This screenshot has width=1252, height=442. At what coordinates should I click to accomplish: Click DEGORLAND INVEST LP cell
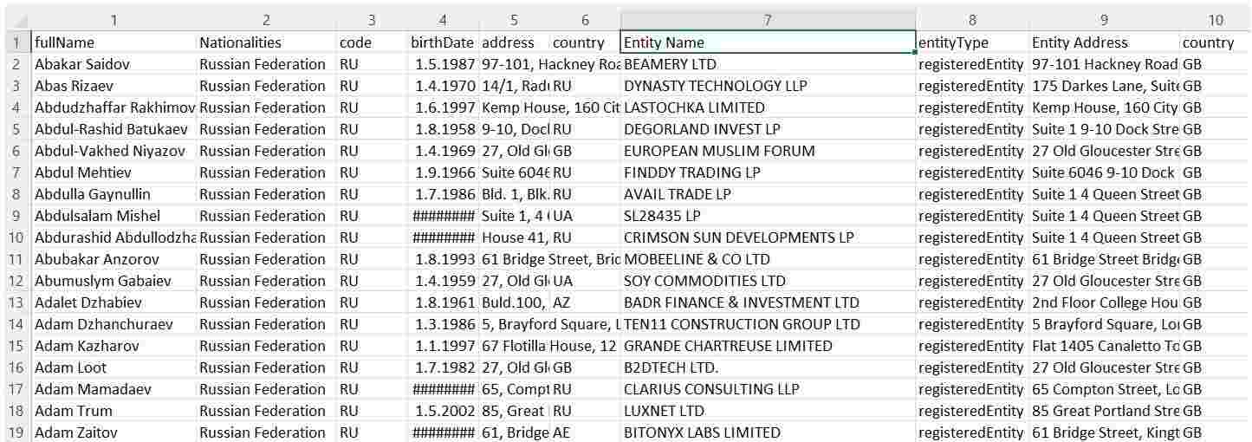click(x=768, y=129)
